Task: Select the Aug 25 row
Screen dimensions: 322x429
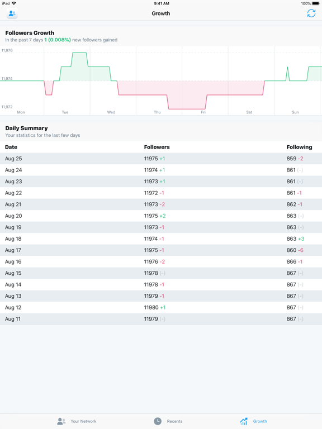Action: click(x=161, y=159)
